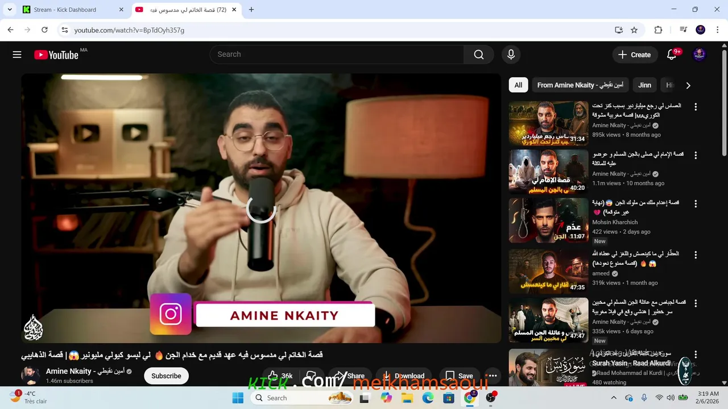The width and height of the screenshot is (728, 409).
Task: Open Microsoft Edge from the taskbar
Action: (x=428, y=398)
